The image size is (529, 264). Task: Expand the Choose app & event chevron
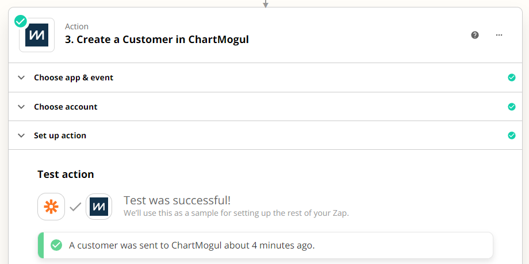tap(21, 78)
